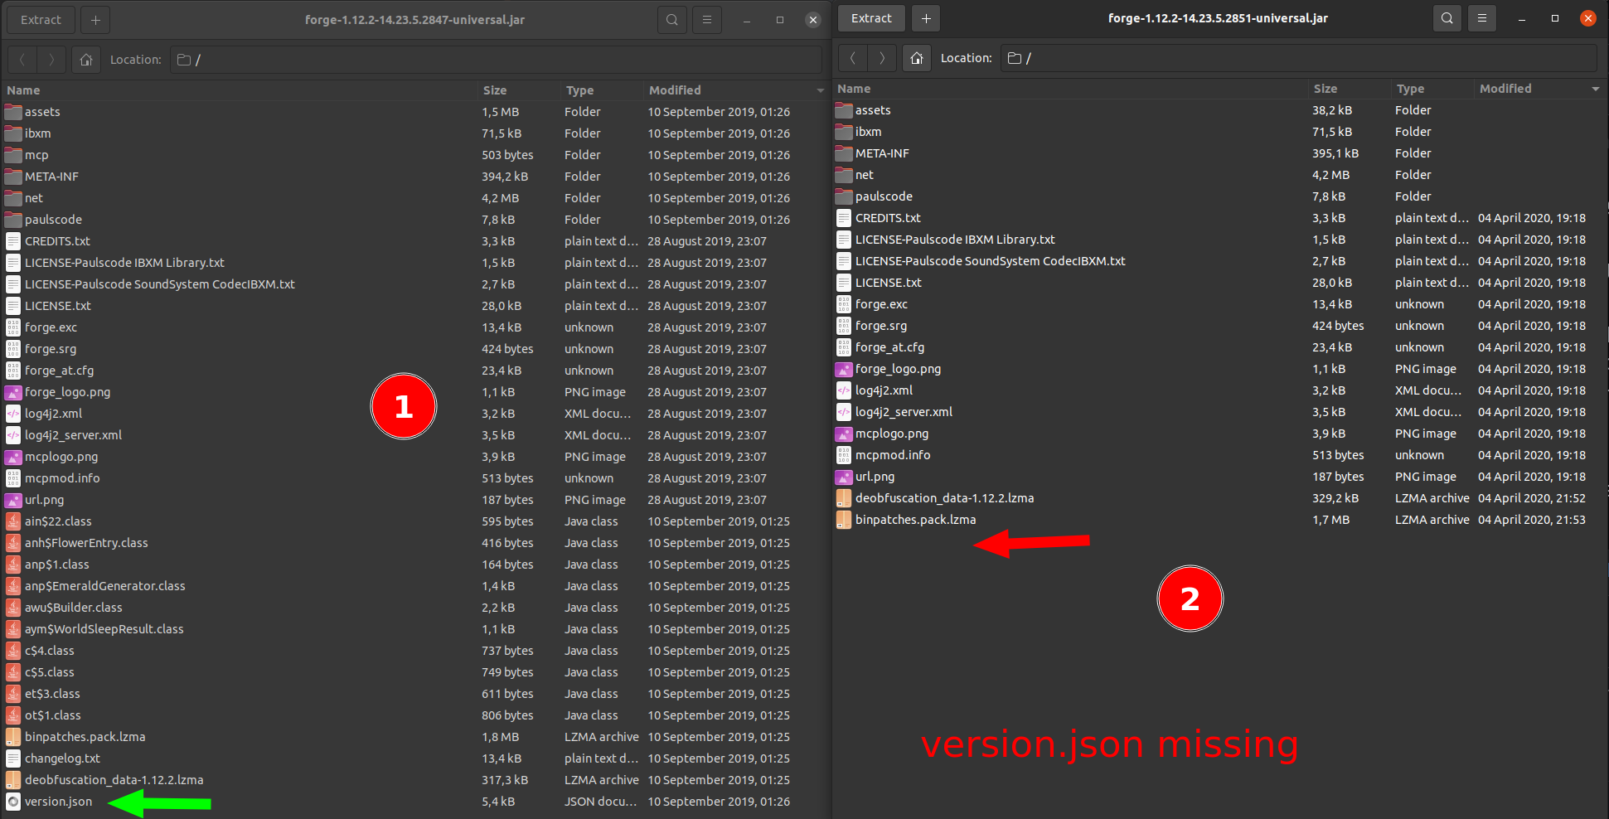Open search in the forge-2847 archive window
Screen dimensions: 1609x819
(671, 19)
